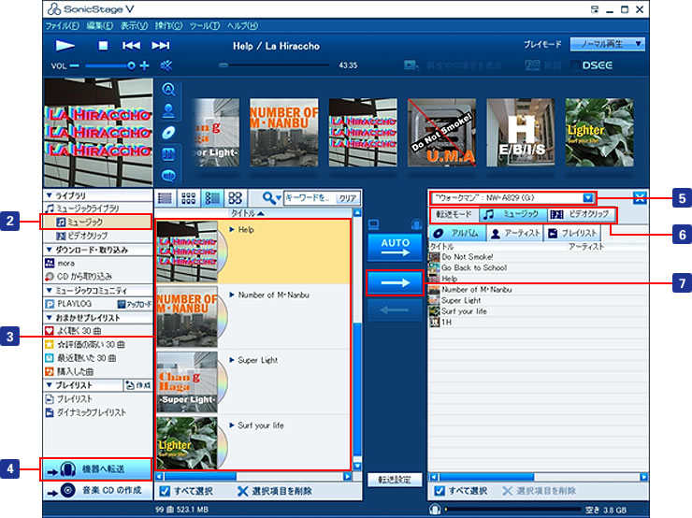
Task: Click the playback position seek bar
Action: 274,65
